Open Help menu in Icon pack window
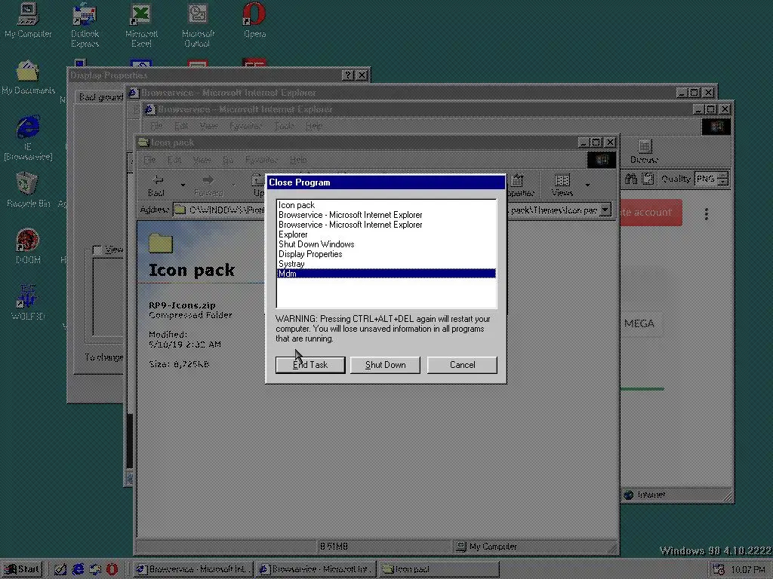Viewport: 773px width, 579px height. (298, 160)
